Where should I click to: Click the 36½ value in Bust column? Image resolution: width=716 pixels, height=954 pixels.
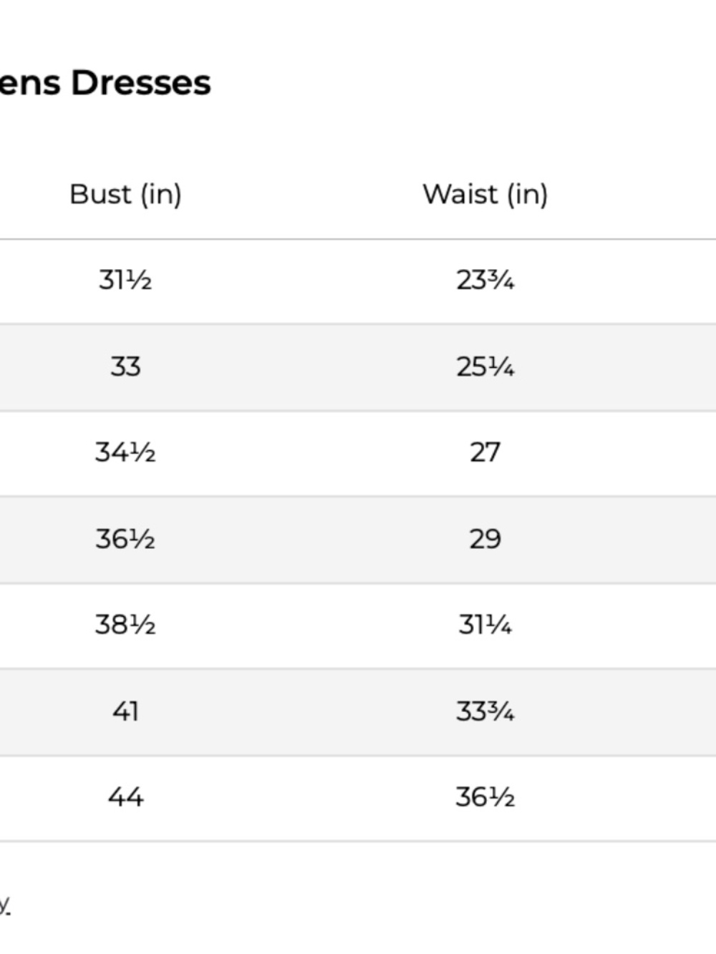click(x=125, y=539)
